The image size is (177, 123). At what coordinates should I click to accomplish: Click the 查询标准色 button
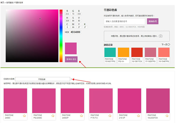[71, 59]
